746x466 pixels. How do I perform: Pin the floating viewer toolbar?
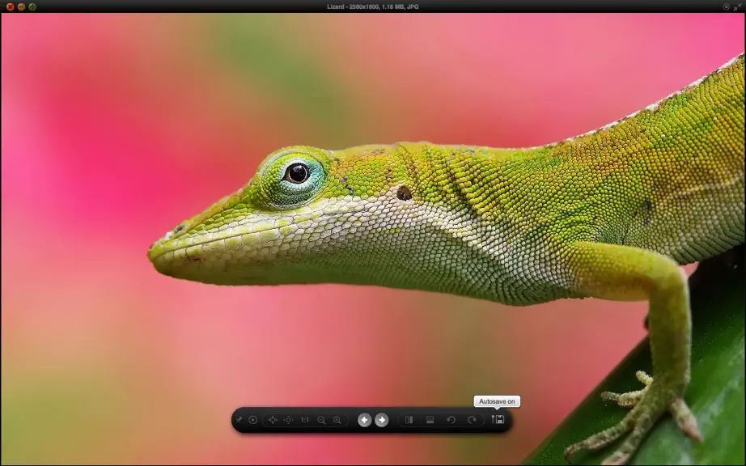239,420
